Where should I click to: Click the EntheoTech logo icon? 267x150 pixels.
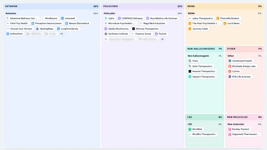8,34
